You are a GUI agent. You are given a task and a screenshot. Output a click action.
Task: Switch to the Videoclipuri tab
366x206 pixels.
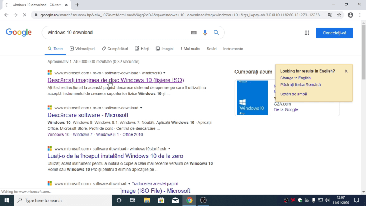82,49
